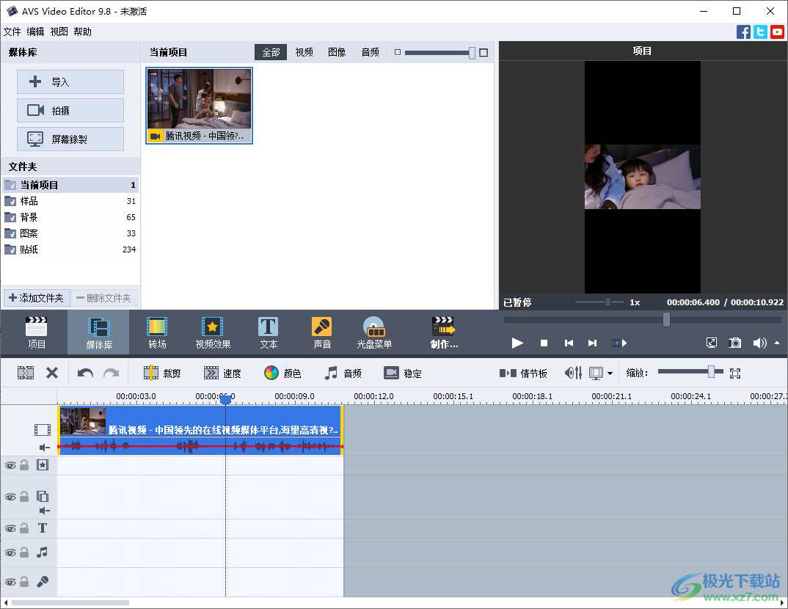Play the preview video
The image size is (788, 609).
[517, 343]
